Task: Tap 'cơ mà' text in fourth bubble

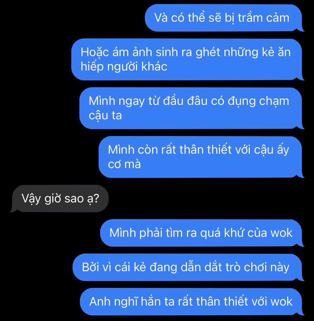Action: tap(124, 164)
